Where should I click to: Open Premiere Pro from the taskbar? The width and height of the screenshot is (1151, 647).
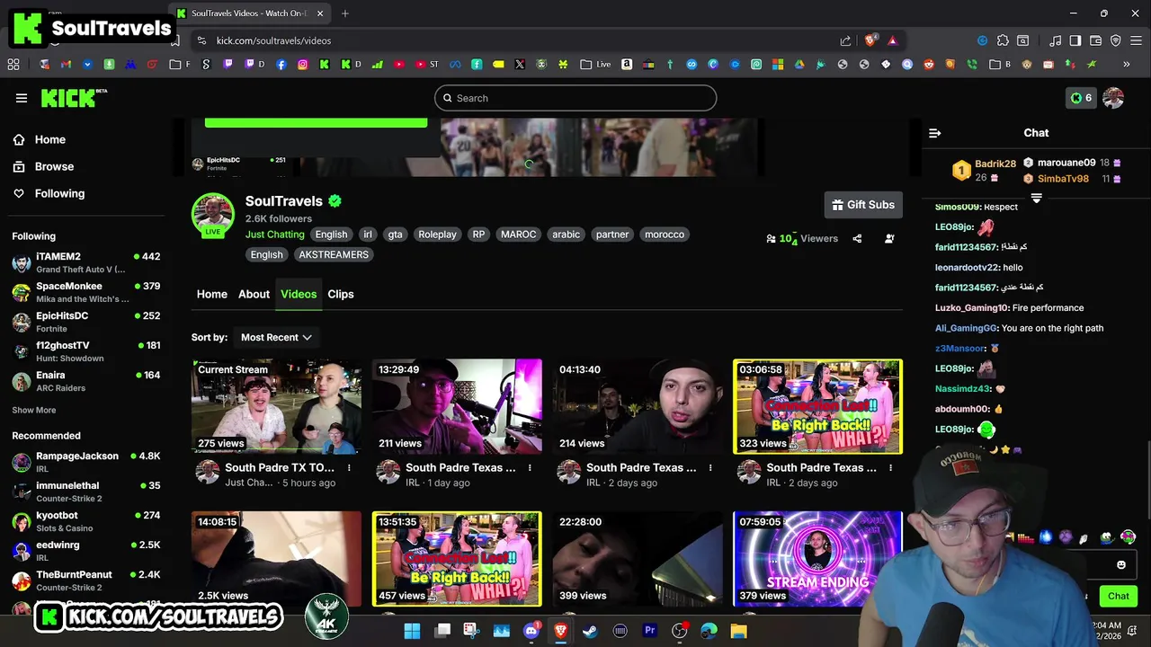[x=649, y=631]
